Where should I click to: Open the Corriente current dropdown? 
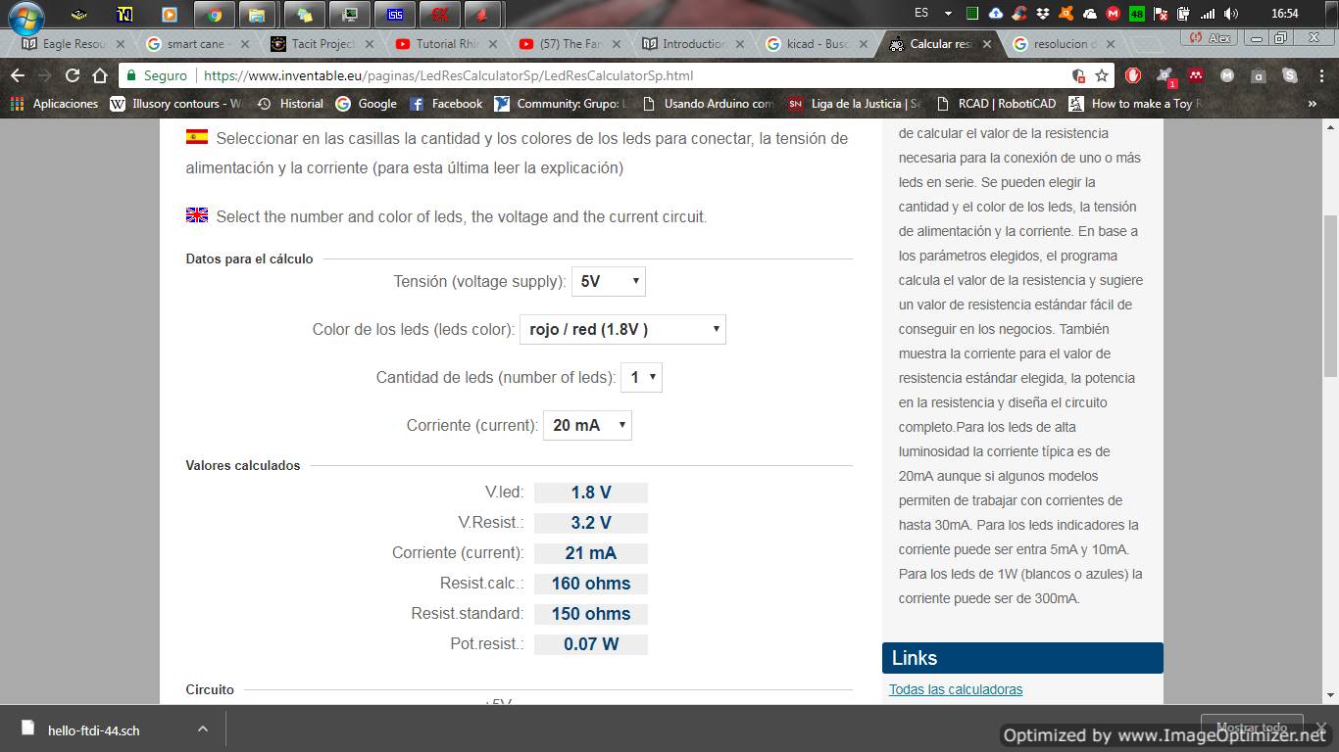(587, 425)
